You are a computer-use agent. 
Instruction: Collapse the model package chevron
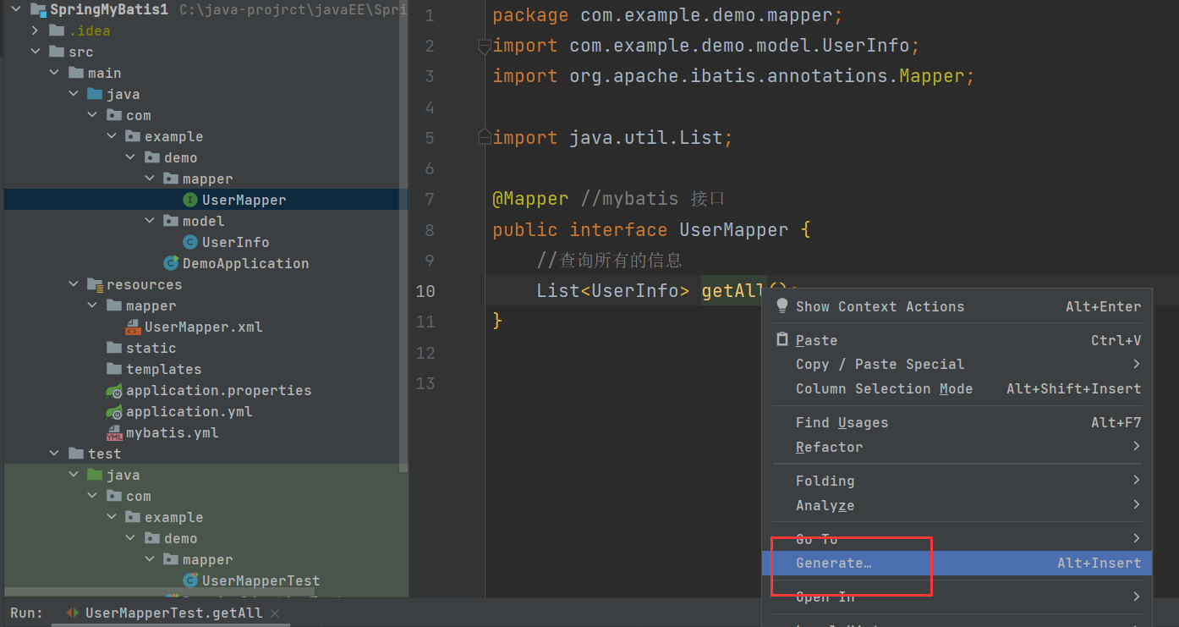(149, 221)
